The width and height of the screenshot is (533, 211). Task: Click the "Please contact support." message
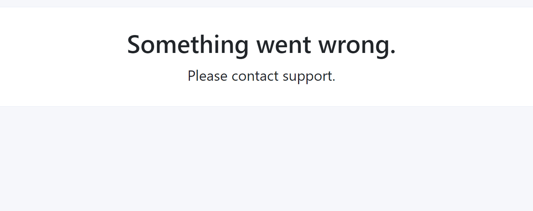point(261,76)
